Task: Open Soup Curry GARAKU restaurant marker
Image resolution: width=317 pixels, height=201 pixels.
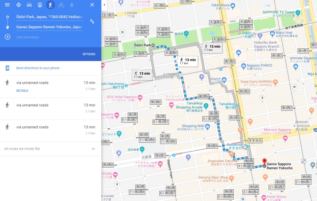Action: tap(276, 82)
